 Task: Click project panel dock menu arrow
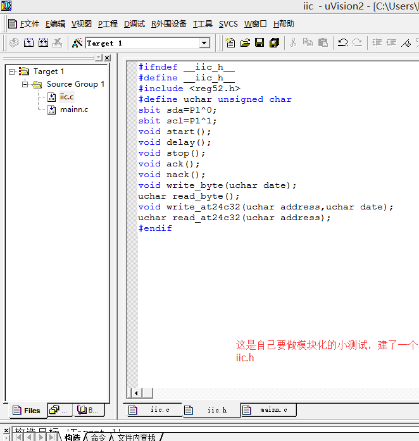99,58
